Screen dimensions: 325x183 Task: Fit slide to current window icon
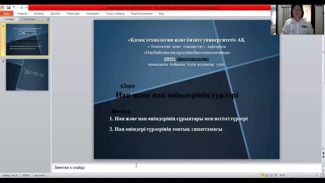[x=322, y=175]
